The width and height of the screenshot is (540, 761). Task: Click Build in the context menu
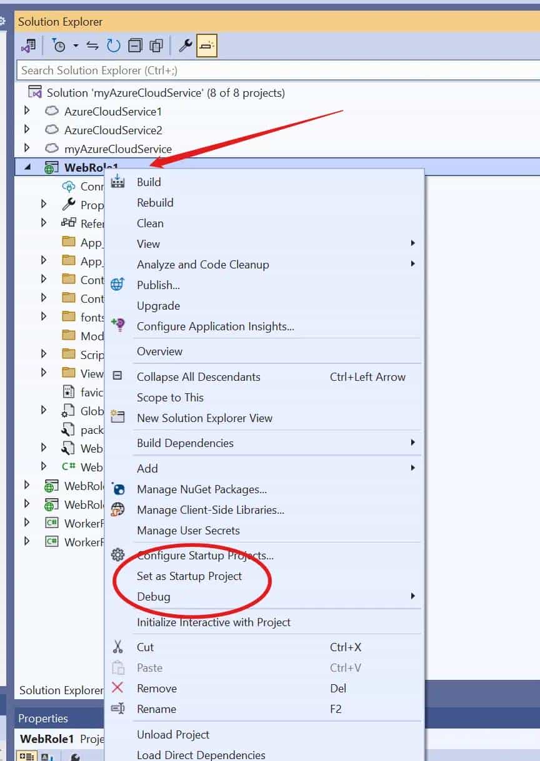[149, 182]
